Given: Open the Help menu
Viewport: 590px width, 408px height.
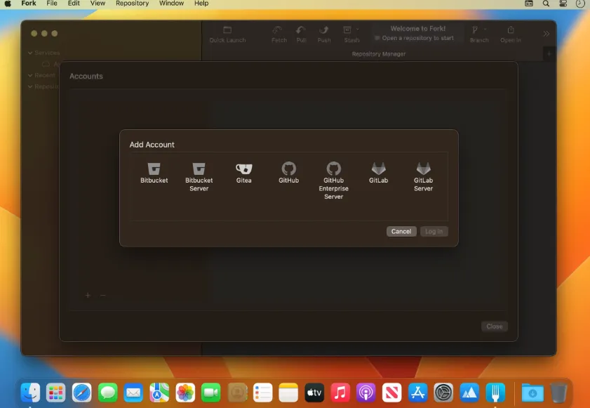Looking at the screenshot, I should [x=201, y=4].
